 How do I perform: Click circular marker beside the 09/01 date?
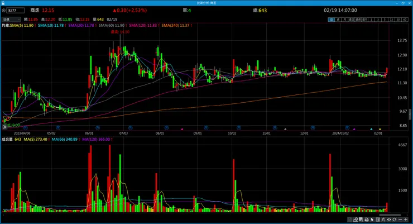[x=206, y=128]
